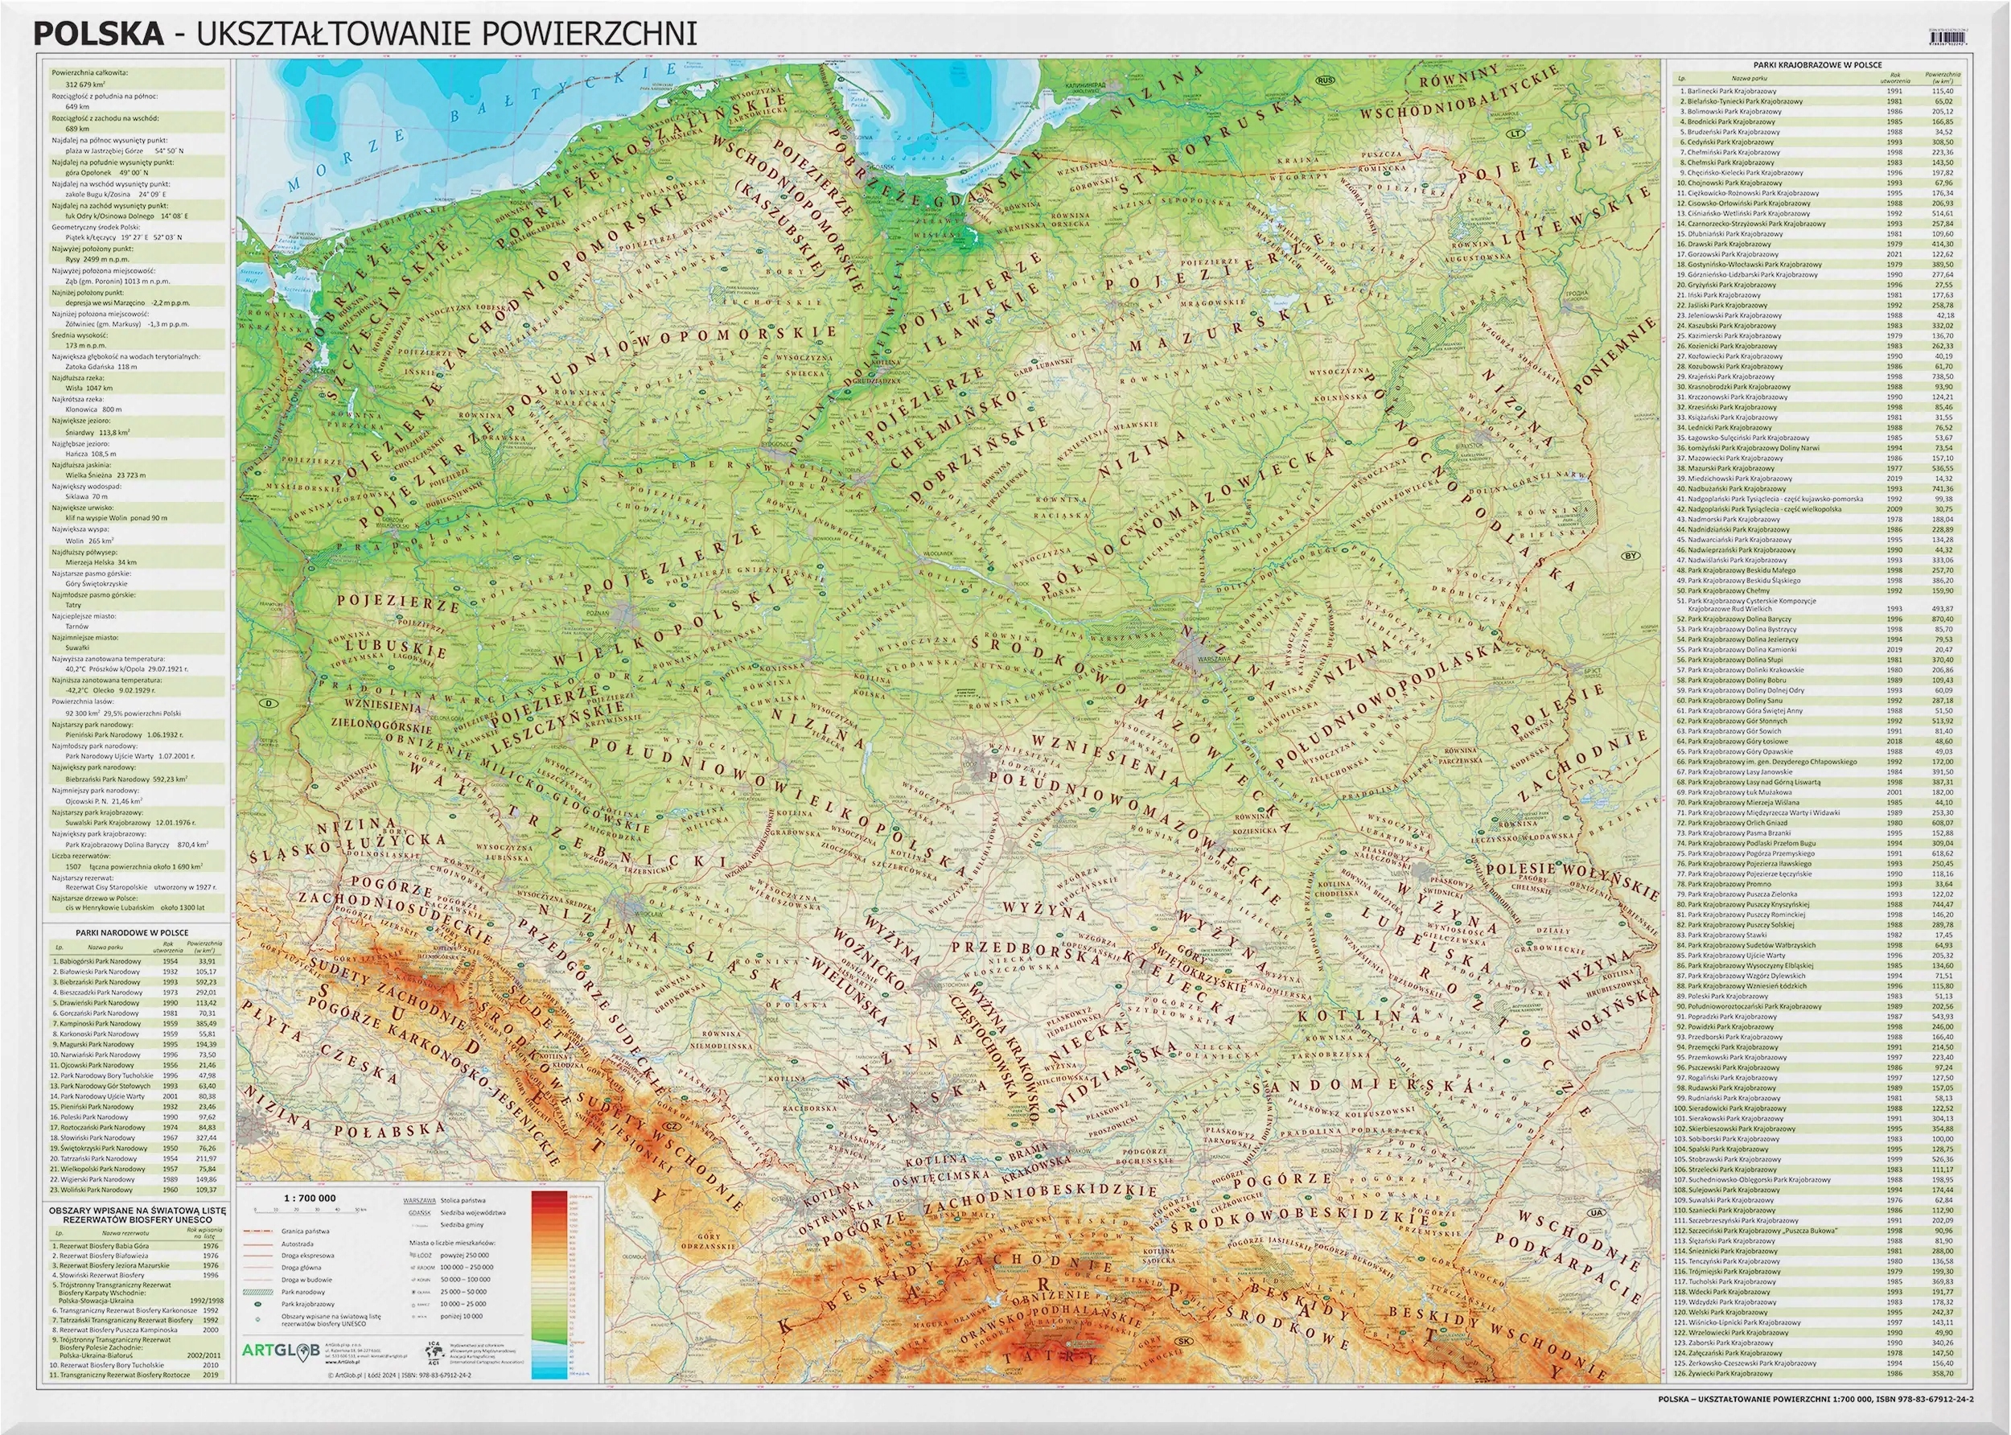Screen dimensions: 2011x1435
Task: Click the ICA ACI globe emblem
Action: 434,1353
